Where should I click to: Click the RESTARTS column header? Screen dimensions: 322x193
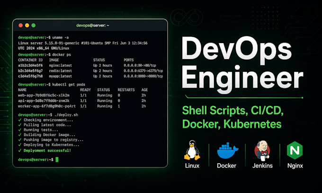tap(126, 90)
